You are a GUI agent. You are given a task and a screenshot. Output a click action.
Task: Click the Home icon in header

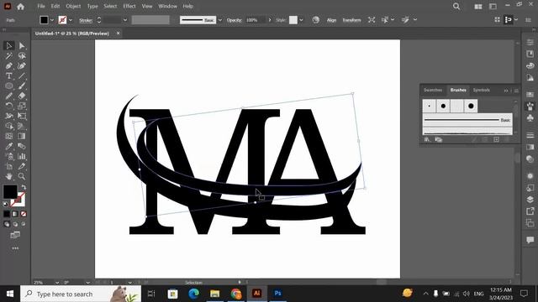[x=20, y=6]
